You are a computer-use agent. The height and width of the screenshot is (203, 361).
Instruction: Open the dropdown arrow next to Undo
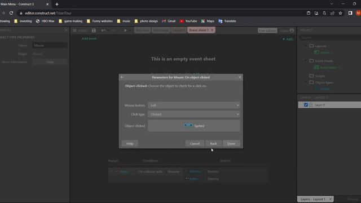108,30
